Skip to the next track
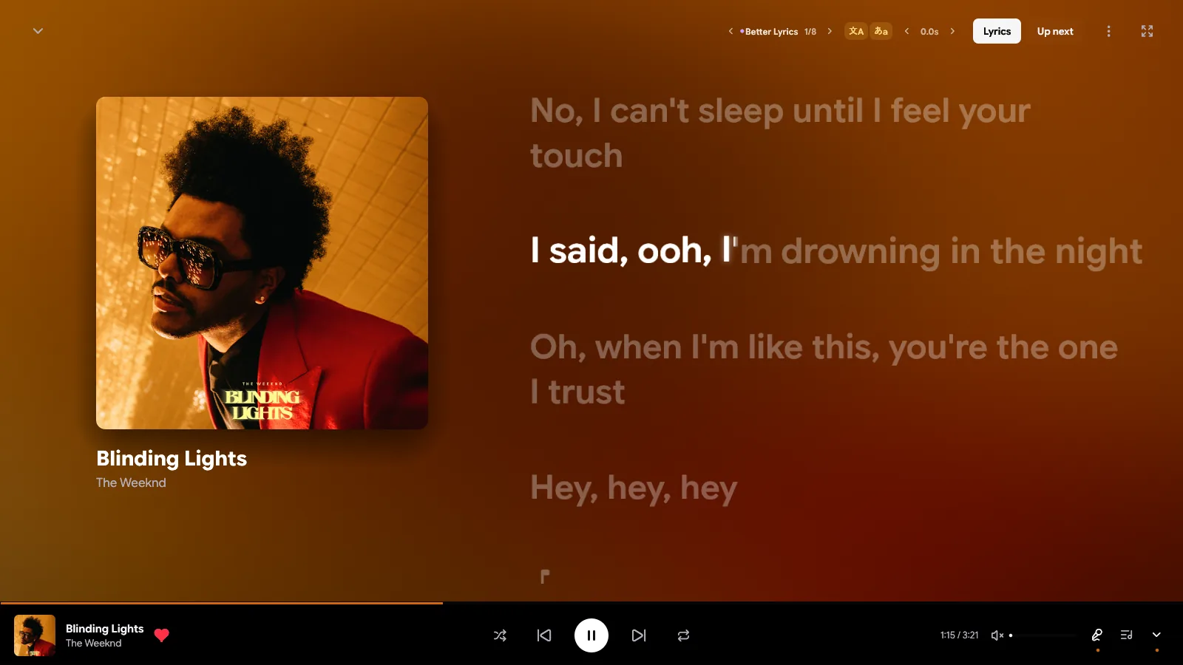Screen dimensions: 1183x665 (x=639, y=635)
